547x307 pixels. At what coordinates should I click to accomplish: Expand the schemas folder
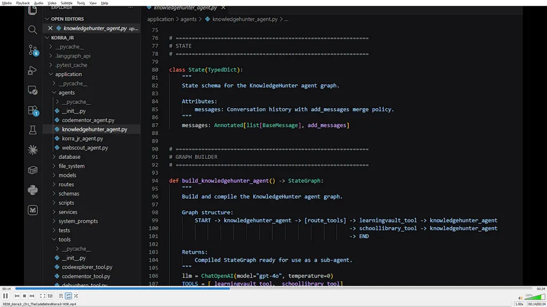[69, 193]
